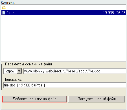Click the file.doc document icon
Viewport: 127px width, 110px height.
[4, 13]
